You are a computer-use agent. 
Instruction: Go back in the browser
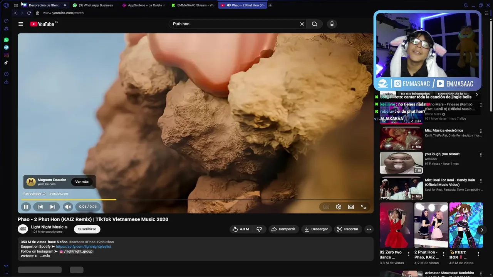coord(15,13)
